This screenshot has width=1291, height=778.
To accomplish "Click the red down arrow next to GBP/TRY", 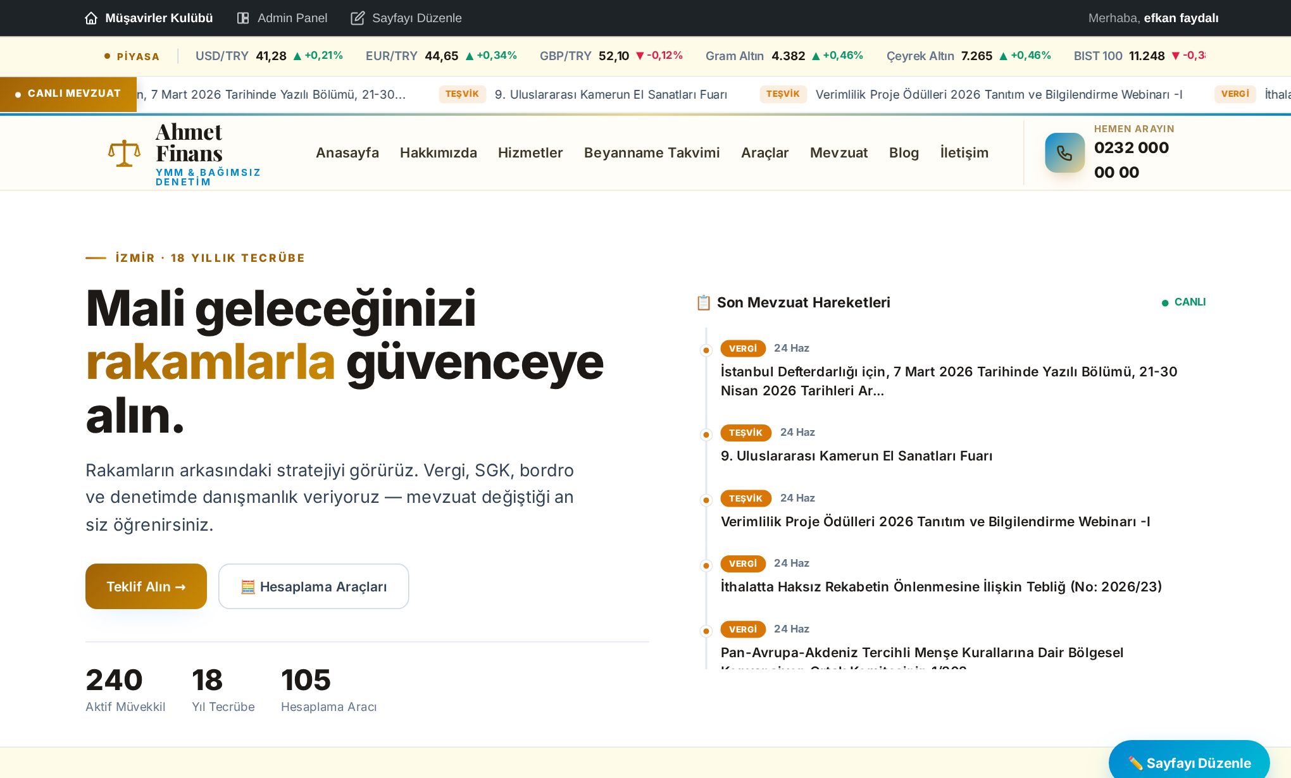I will [640, 56].
